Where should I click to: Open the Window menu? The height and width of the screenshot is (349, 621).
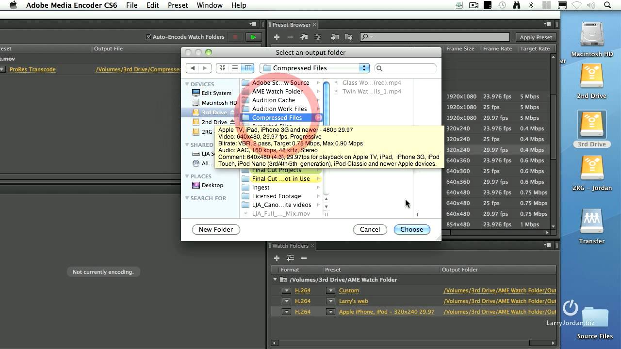coord(210,5)
